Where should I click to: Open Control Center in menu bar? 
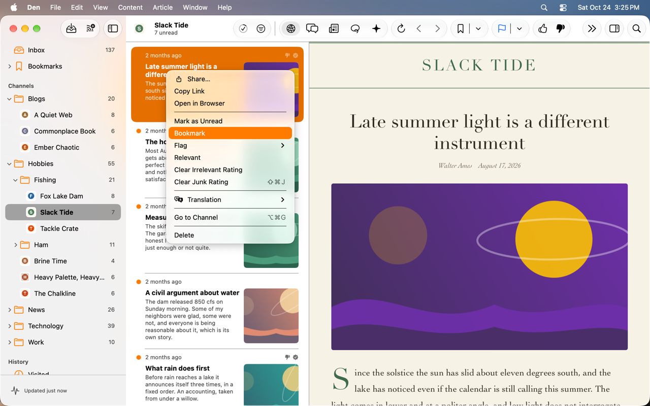[563, 8]
